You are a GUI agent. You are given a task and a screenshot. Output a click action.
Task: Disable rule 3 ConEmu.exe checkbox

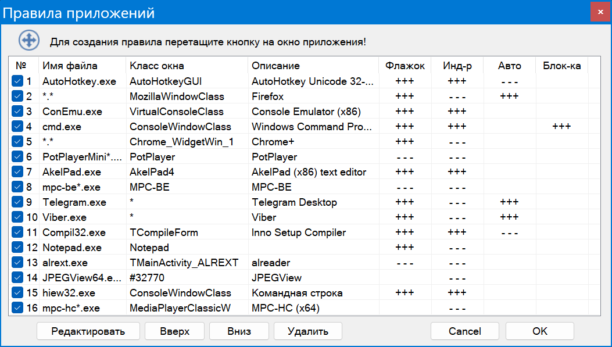point(17,111)
